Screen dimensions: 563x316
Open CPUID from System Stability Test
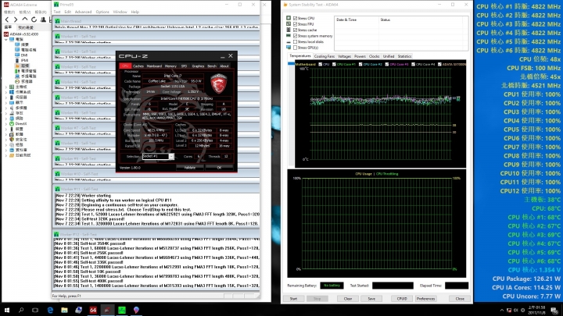[401, 298]
